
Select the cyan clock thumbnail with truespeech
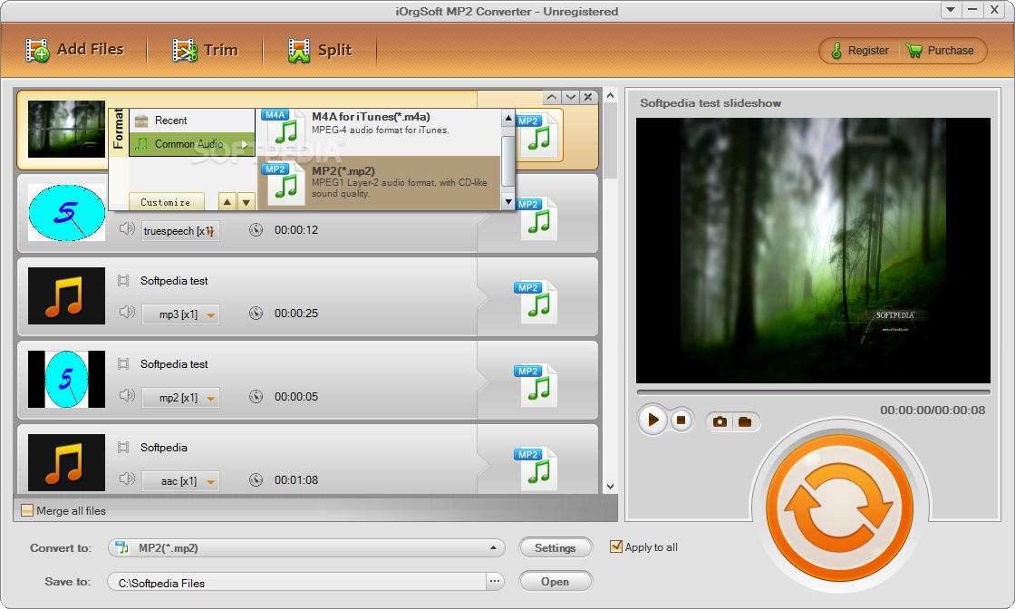point(67,212)
